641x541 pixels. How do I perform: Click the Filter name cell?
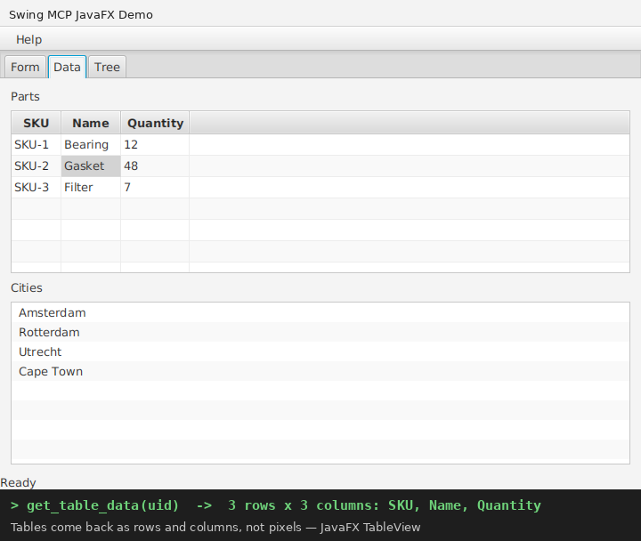point(91,187)
